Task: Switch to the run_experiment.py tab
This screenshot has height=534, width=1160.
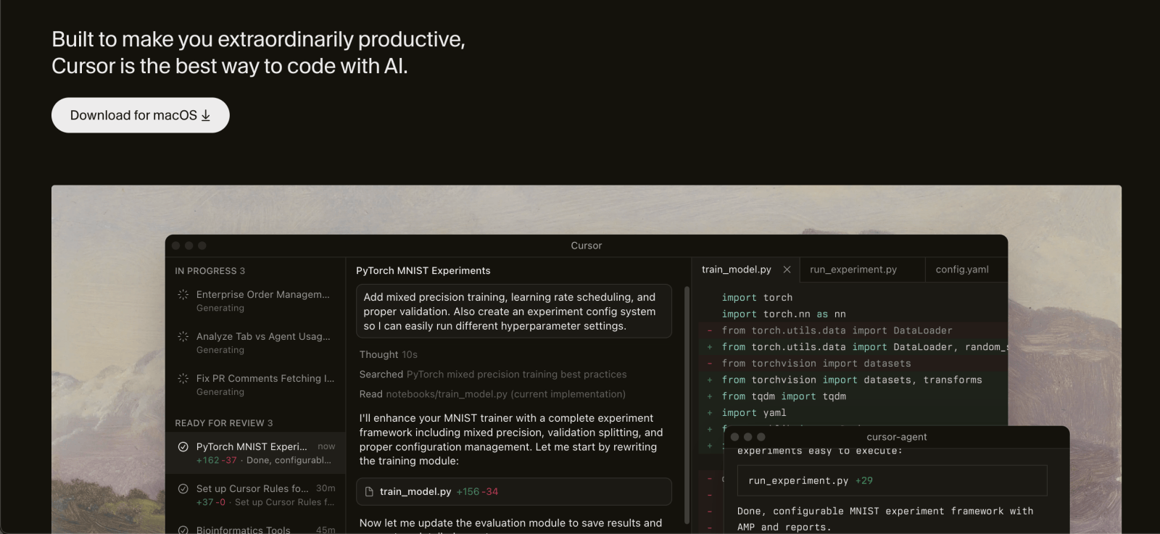Action: (x=853, y=270)
